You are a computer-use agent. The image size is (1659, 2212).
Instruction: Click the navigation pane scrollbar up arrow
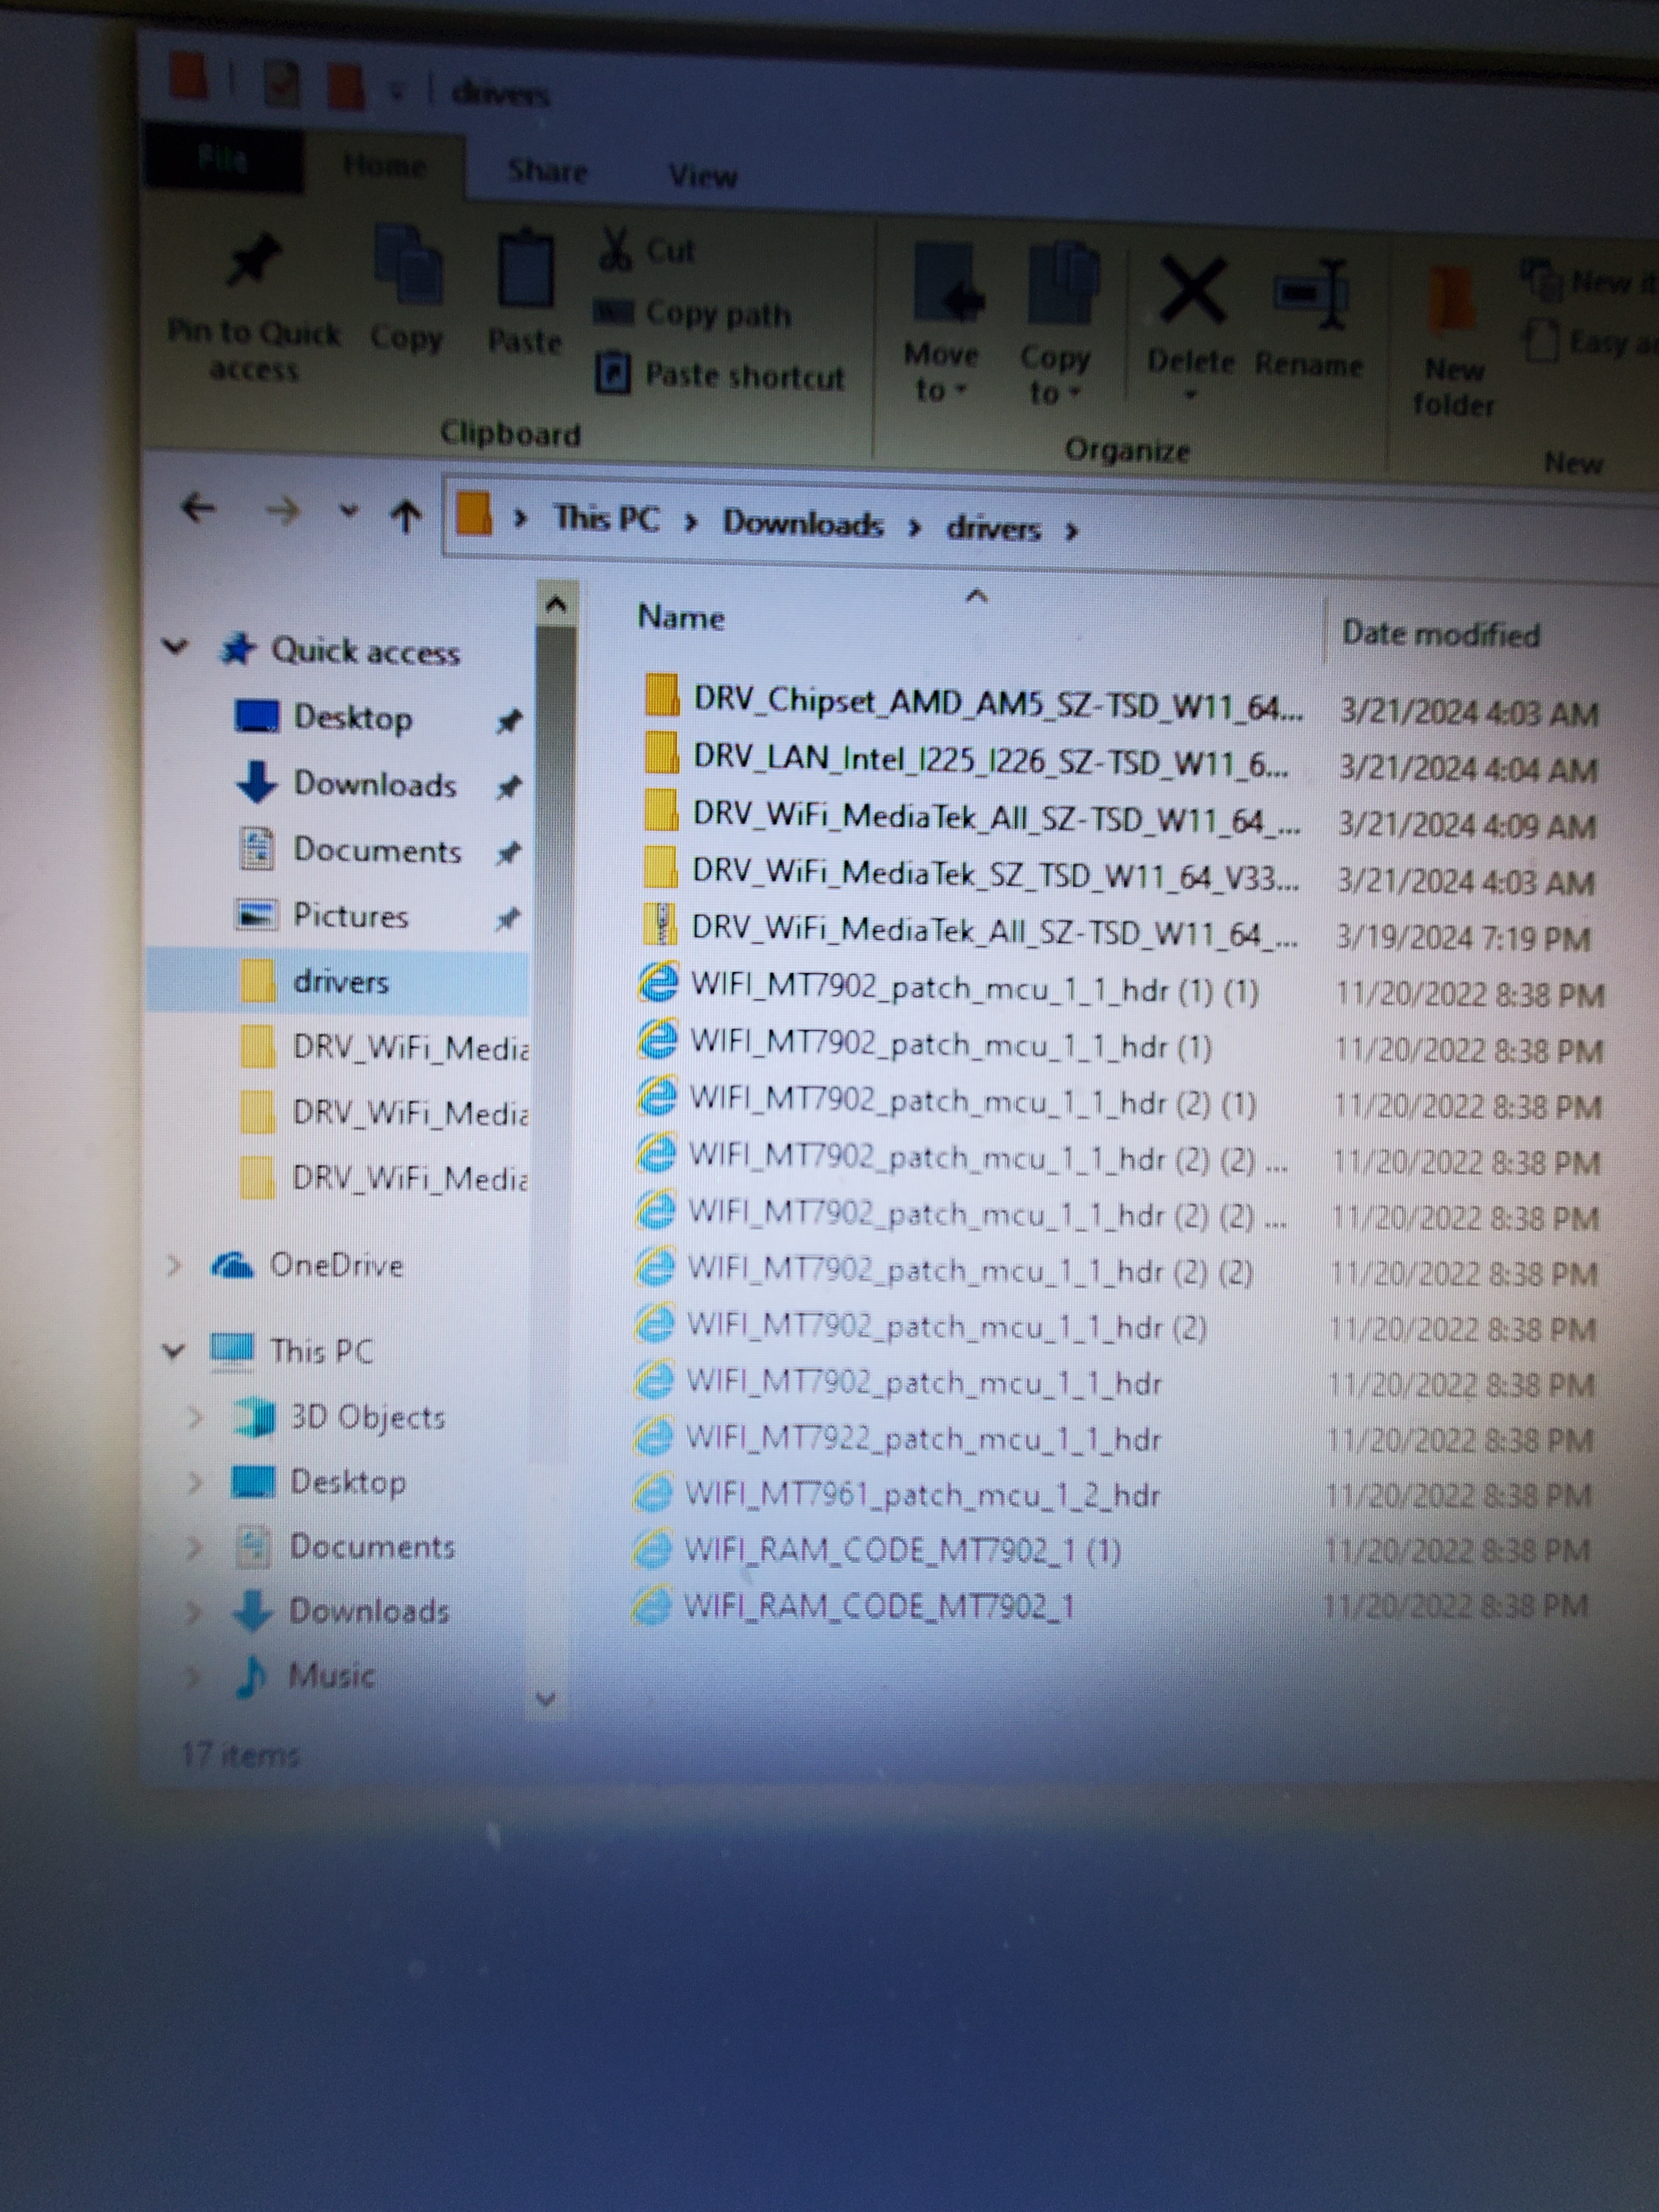pos(557,604)
